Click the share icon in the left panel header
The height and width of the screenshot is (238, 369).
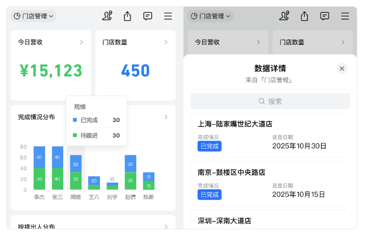[127, 16]
